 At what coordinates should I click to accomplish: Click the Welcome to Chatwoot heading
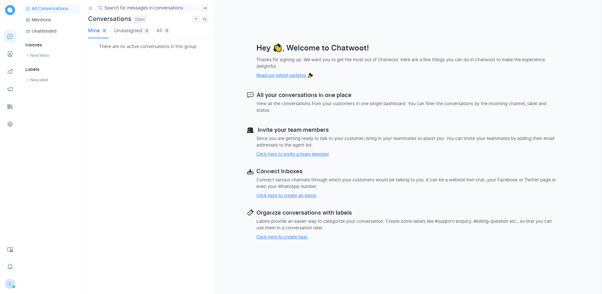tap(313, 48)
